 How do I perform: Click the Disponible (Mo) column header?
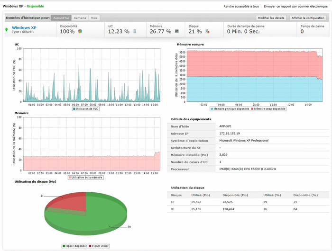coord(235,195)
